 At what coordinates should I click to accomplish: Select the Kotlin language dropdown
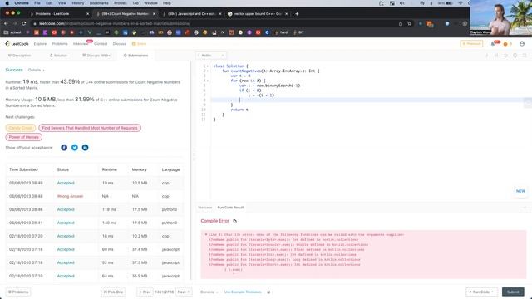211,56
